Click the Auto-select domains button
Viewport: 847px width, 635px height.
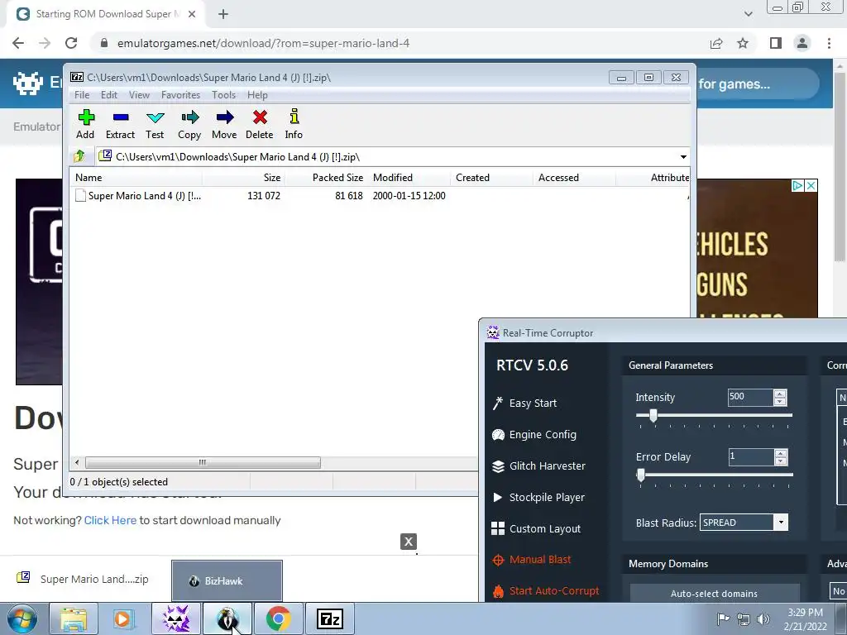[x=714, y=594]
